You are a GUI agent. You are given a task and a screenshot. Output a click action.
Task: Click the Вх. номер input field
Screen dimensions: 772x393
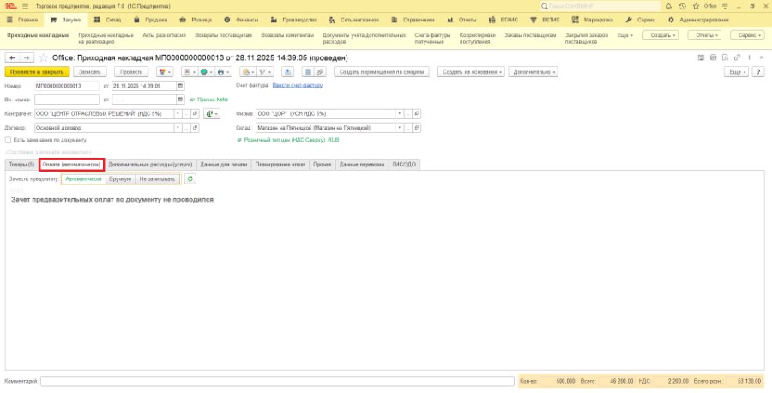[67, 100]
